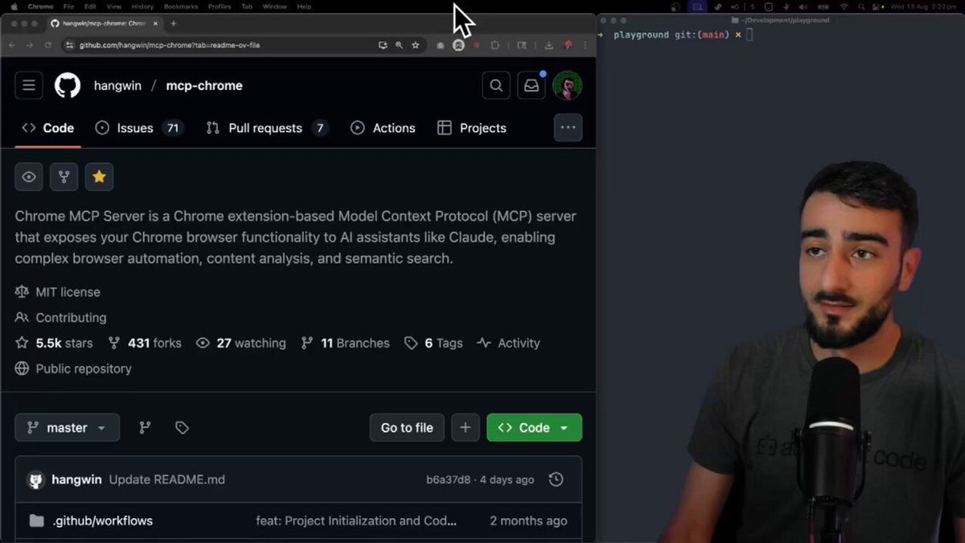Open the repository overflow three-dots menu
This screenshot has height=543, width=965.
point(568,127)
